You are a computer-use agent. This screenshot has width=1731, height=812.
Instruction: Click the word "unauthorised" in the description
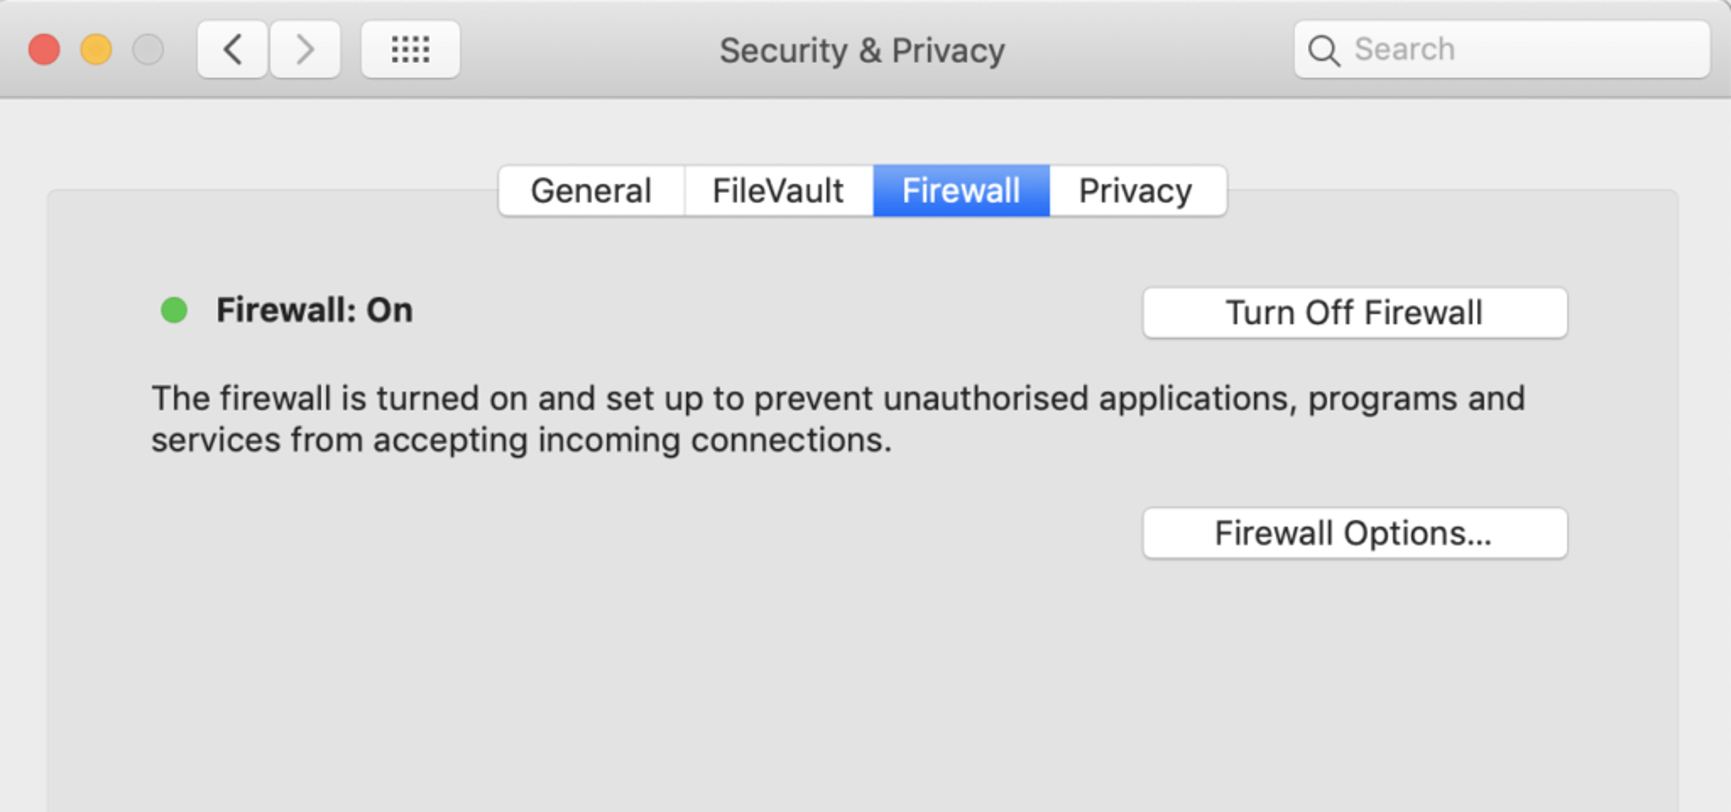tap(986, 398)
